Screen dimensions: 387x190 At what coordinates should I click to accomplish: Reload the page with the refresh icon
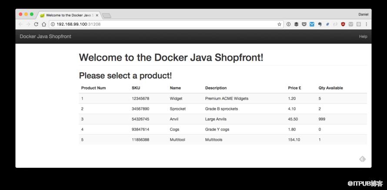(36, 24)
